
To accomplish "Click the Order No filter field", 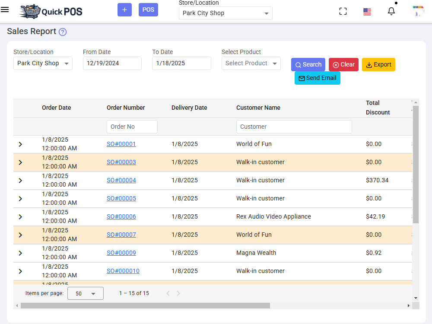I will (132, 127).
